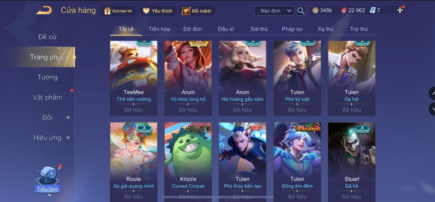435x202 pixels.
Task: Open the Yêu thích favorites button
Action: click(x=158, y=11)
